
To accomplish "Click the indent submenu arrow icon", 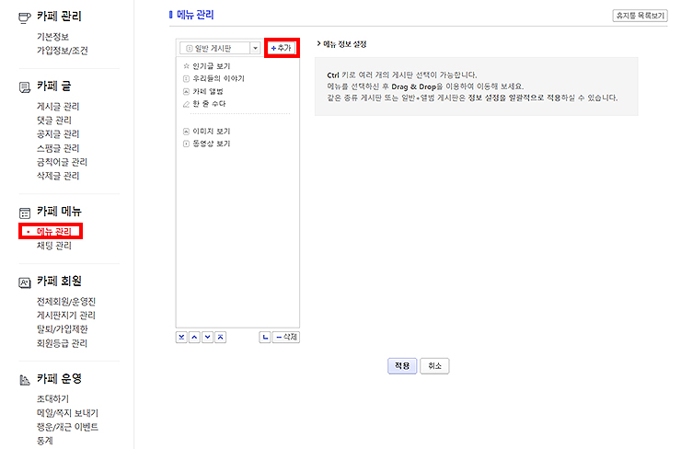I will pos(265,337).
